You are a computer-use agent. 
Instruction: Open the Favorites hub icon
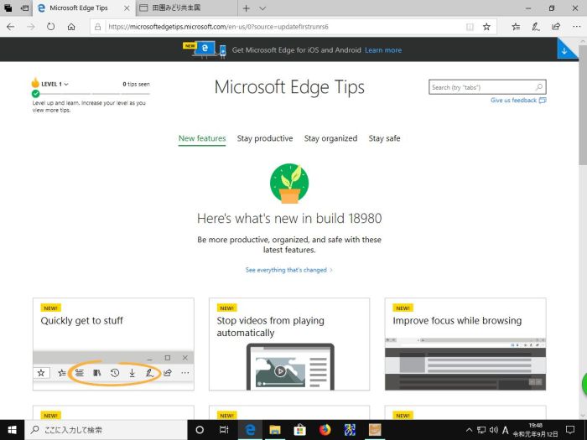tap(515, 27)
